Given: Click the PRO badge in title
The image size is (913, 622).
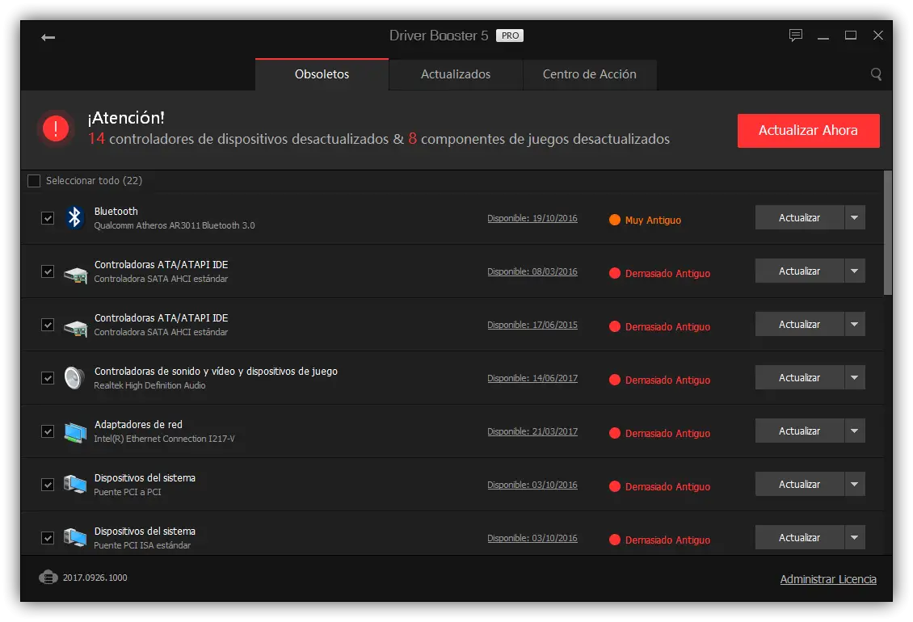Looking at the screenshot, I should pyautogui.click(x=510, y=36).
